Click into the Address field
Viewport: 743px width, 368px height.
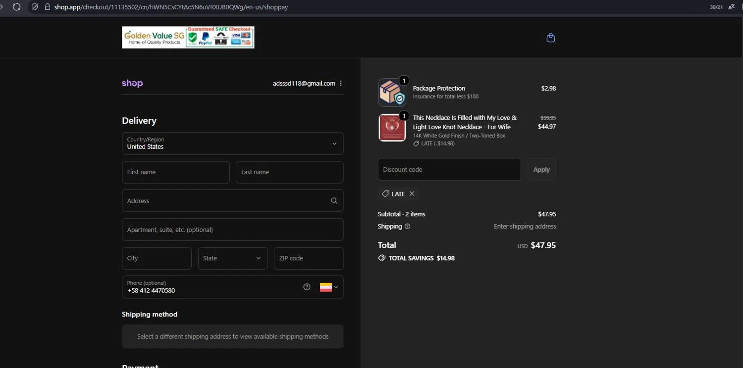(x=232, y=201)
